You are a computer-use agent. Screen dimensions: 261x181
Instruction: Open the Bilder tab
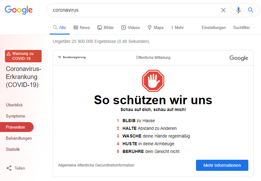coord(105,27)
